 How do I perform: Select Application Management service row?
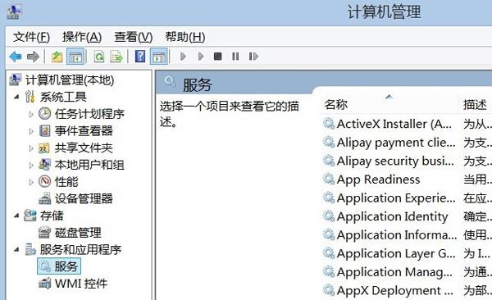coord(407,272)
